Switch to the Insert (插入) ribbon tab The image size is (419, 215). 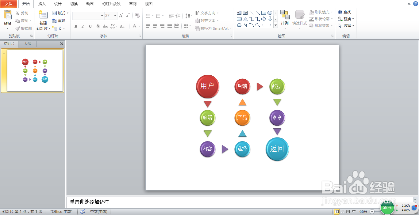42,4
